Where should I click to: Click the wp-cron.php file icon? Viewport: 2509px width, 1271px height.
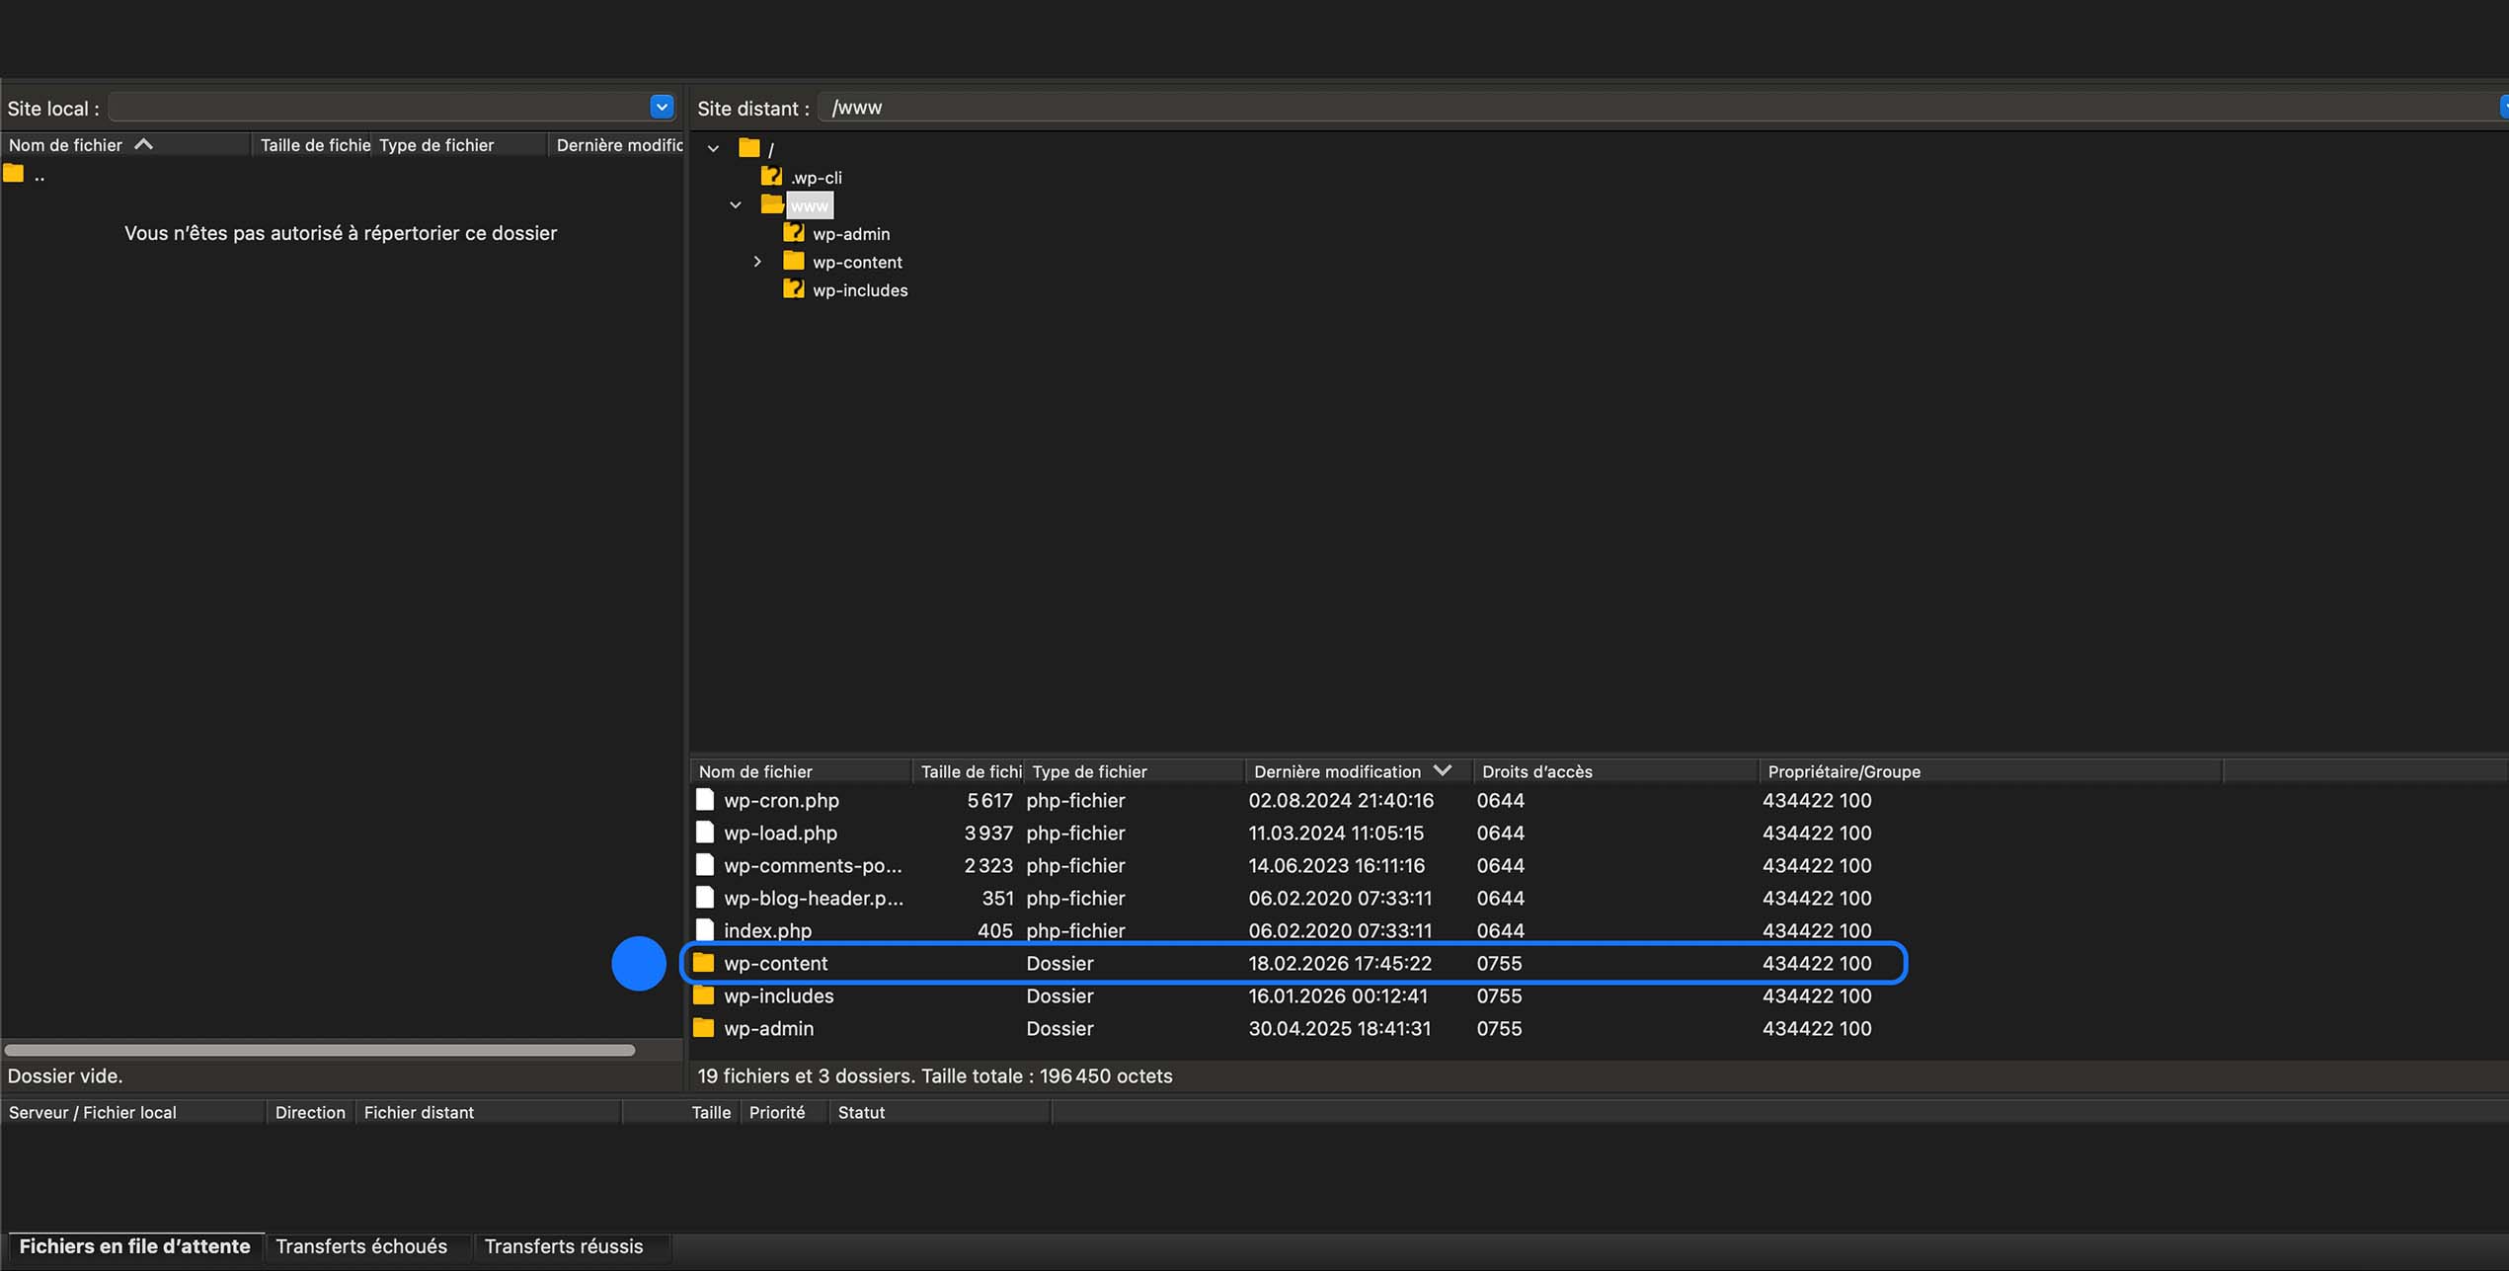(704, 800)
